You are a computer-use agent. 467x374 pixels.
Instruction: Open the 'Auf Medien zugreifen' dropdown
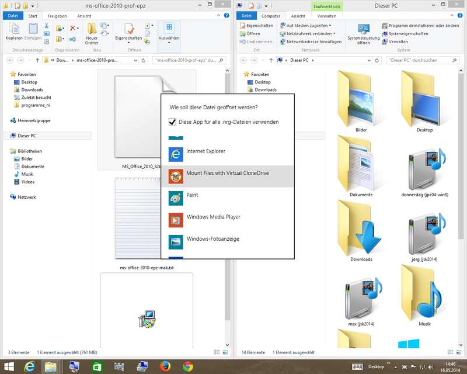coord(330,26)
